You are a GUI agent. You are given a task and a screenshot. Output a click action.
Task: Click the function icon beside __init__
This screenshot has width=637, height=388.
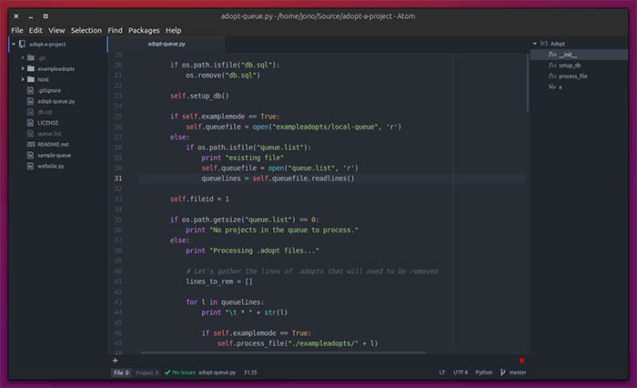tap(552, 55)
